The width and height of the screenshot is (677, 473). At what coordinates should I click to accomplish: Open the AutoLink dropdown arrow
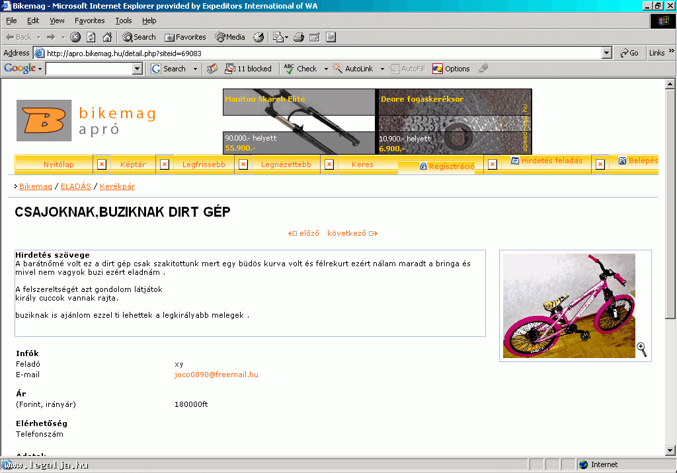382,69
